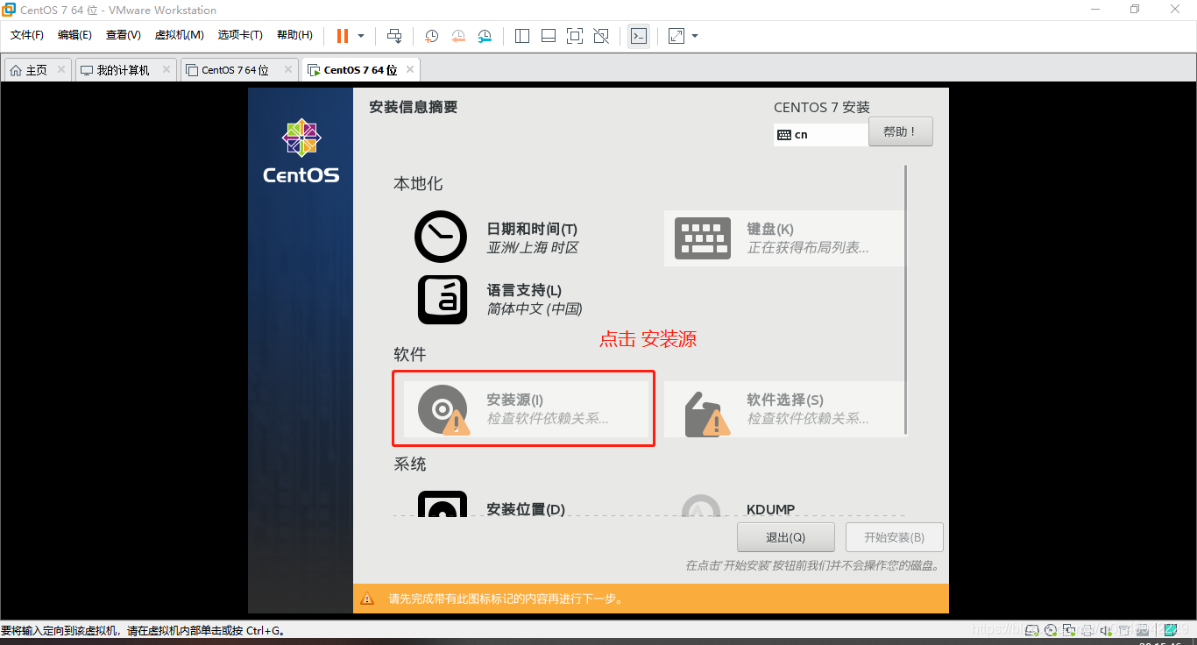Close the active CentOS 7 64 位 tab
This screenshot has height=645, width=1197.
(410, 69)
